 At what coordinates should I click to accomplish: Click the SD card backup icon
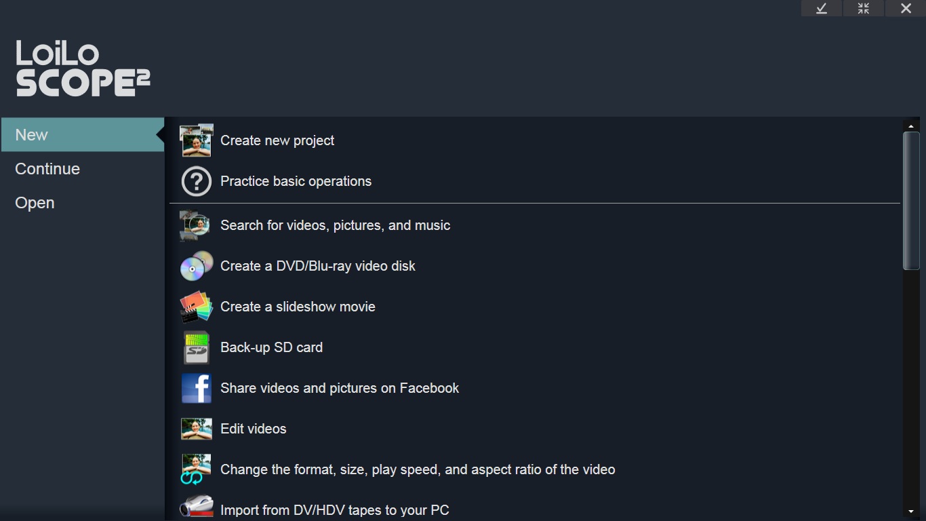[x=197, y=347]
